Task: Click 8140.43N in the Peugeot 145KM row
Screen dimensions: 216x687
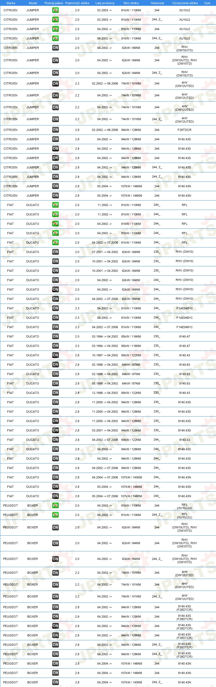Action: click(x=185, y=682)
